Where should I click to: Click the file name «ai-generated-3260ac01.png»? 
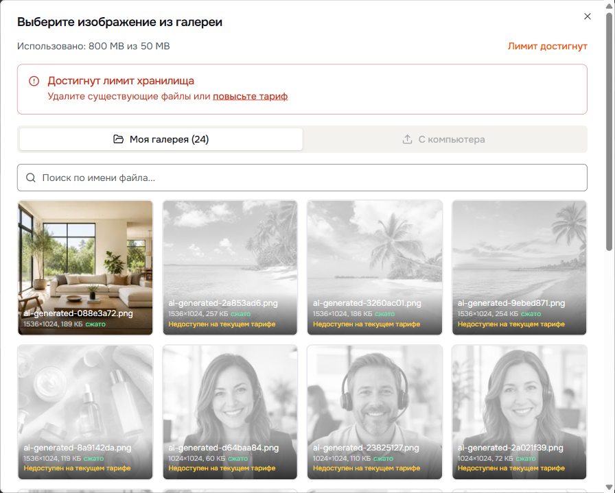(x=367, y=303)
